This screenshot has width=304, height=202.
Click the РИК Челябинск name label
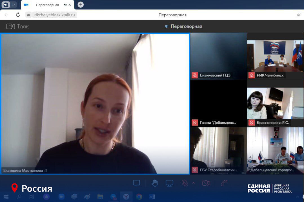270,75
